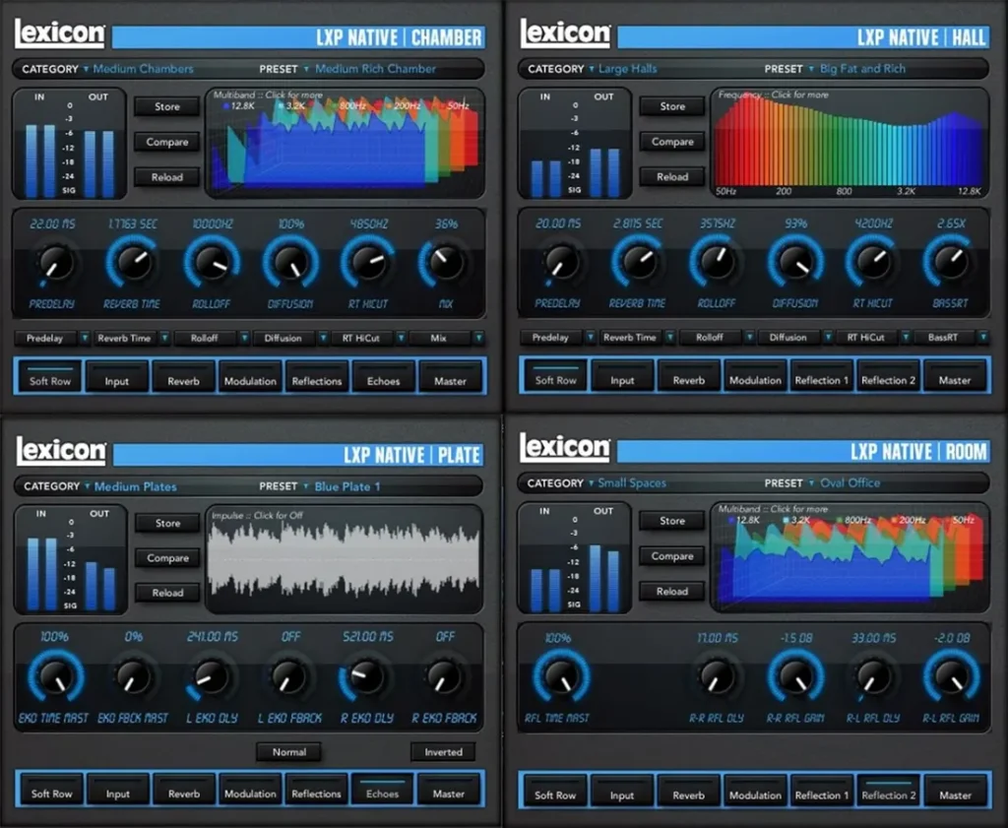Click 241.00 MS echo delay value in Plate

coord(213,636)
